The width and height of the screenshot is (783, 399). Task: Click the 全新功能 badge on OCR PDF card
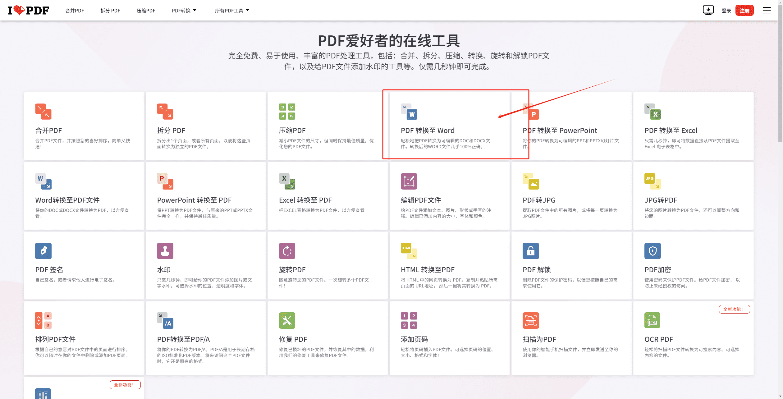click(x=734, y=309)
